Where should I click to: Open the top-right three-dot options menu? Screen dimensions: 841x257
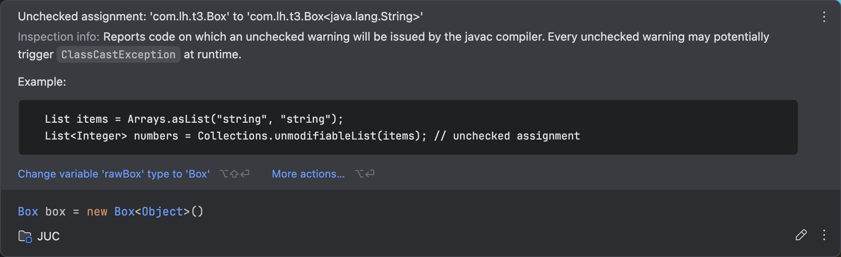[x=824, y=17]
